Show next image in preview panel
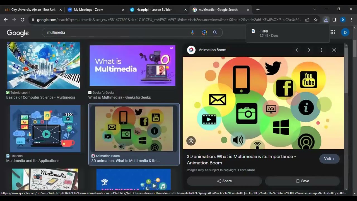357x201 pixels. [309, 50]
